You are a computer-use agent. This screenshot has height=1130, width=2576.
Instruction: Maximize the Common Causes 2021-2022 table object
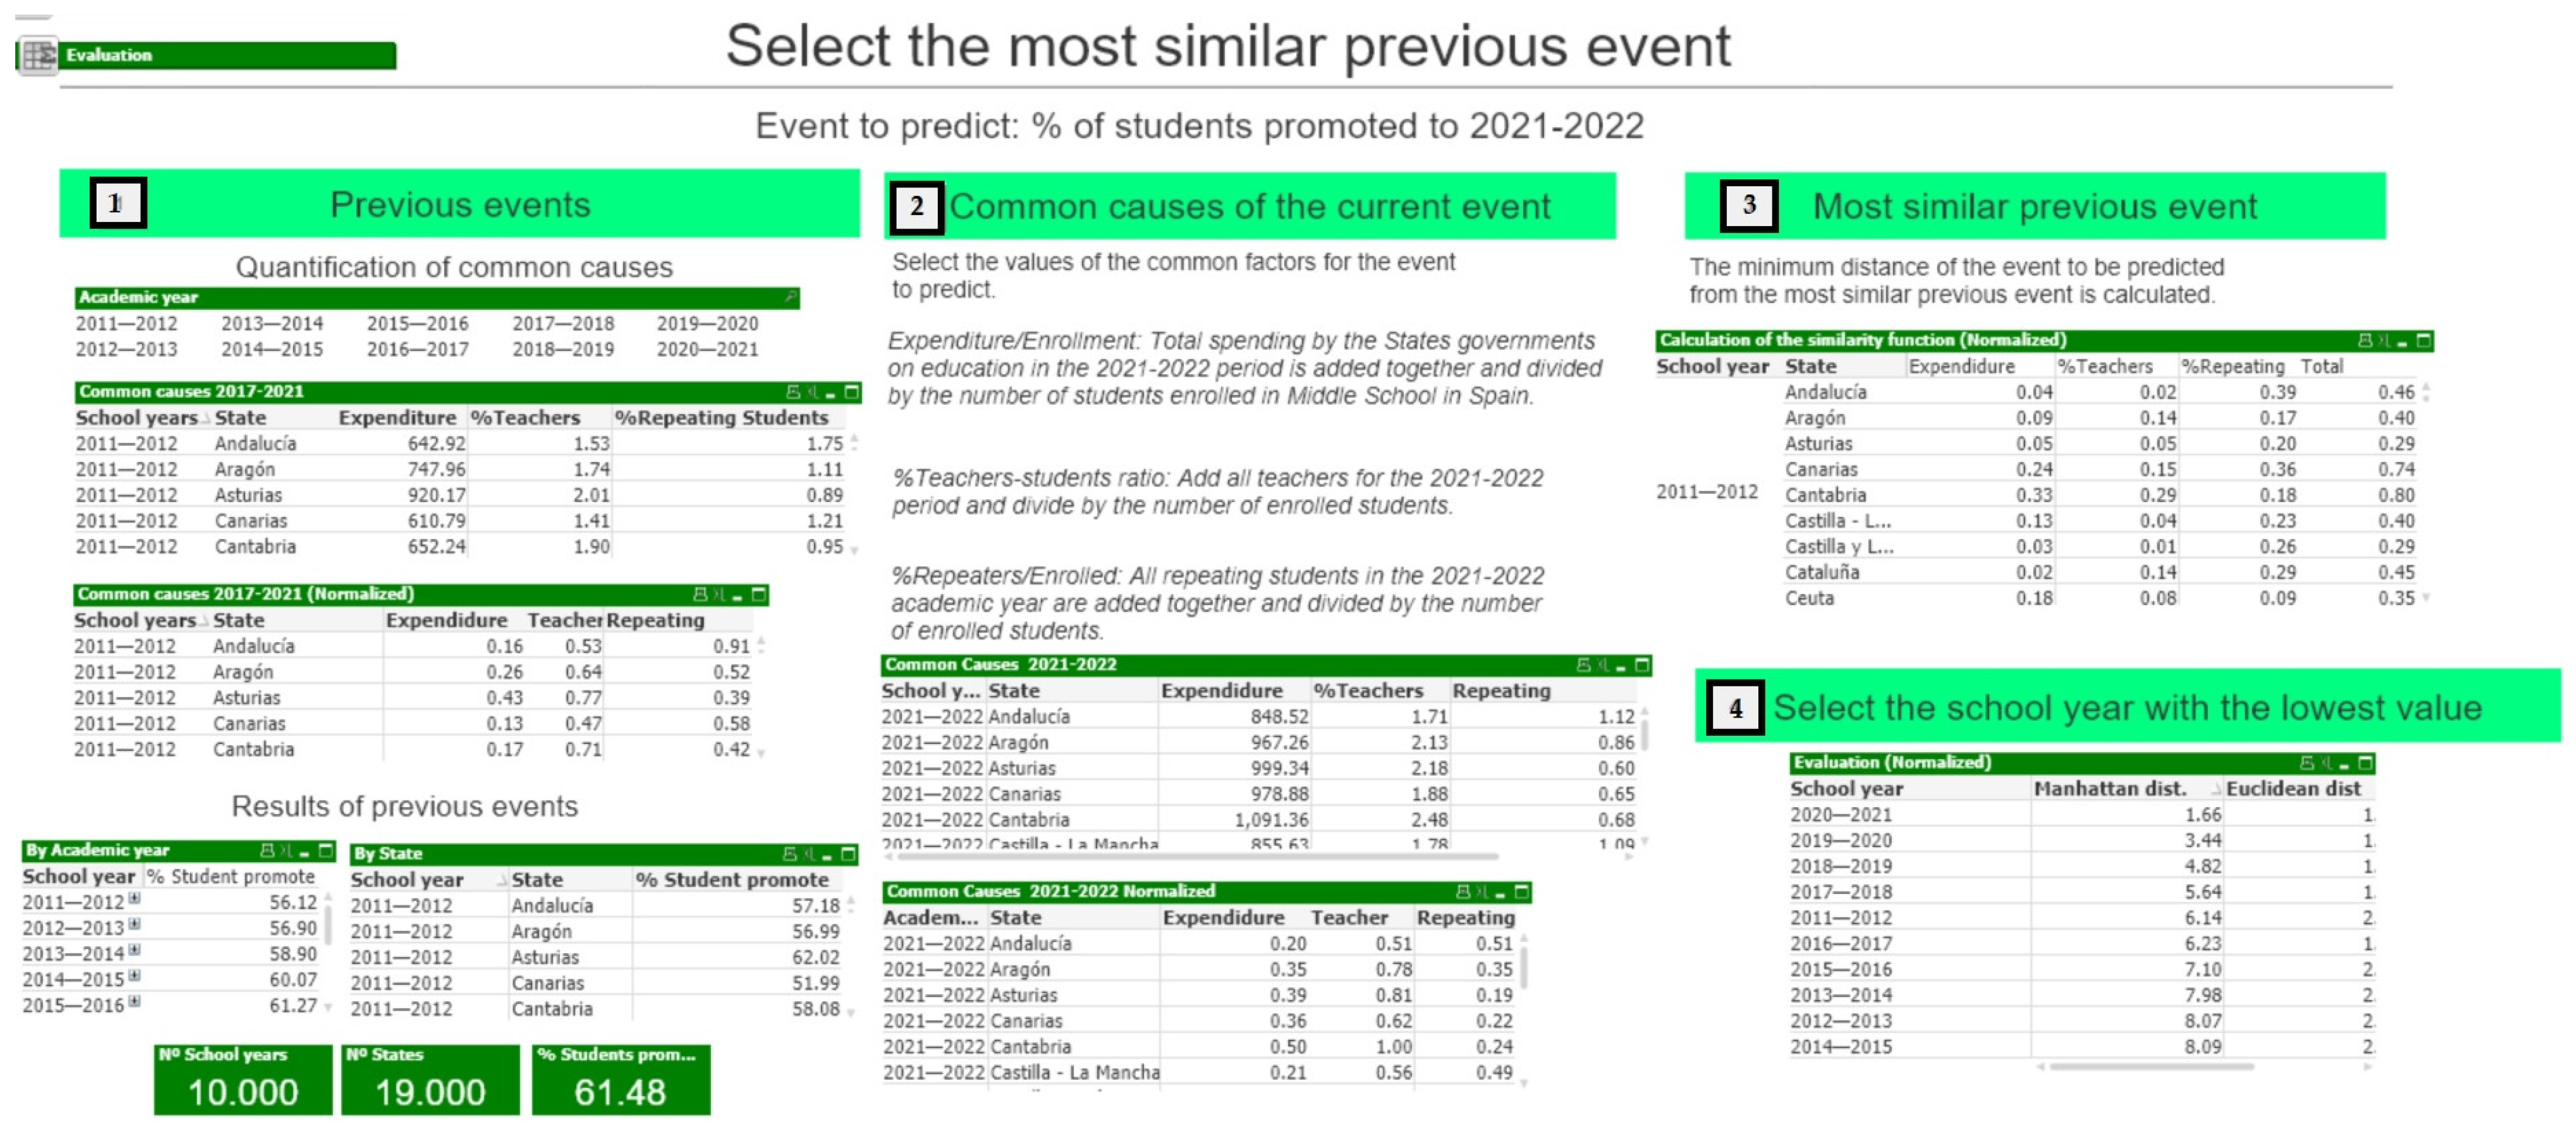click(x=1642, y=665)
